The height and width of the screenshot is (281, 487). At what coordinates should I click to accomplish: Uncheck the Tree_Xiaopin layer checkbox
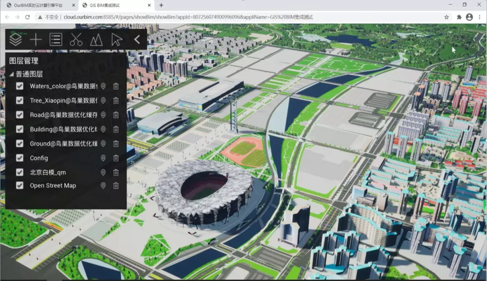click(x=19, y=100)
